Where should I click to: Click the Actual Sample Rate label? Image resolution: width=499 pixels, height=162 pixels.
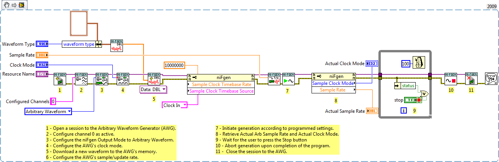tap(345, 111)
